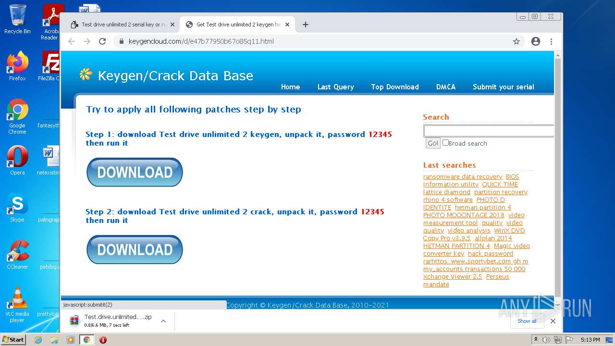Open the DMCA menu item
The height and width of the screenshot is (346, 615).
[x=446, y=87]
